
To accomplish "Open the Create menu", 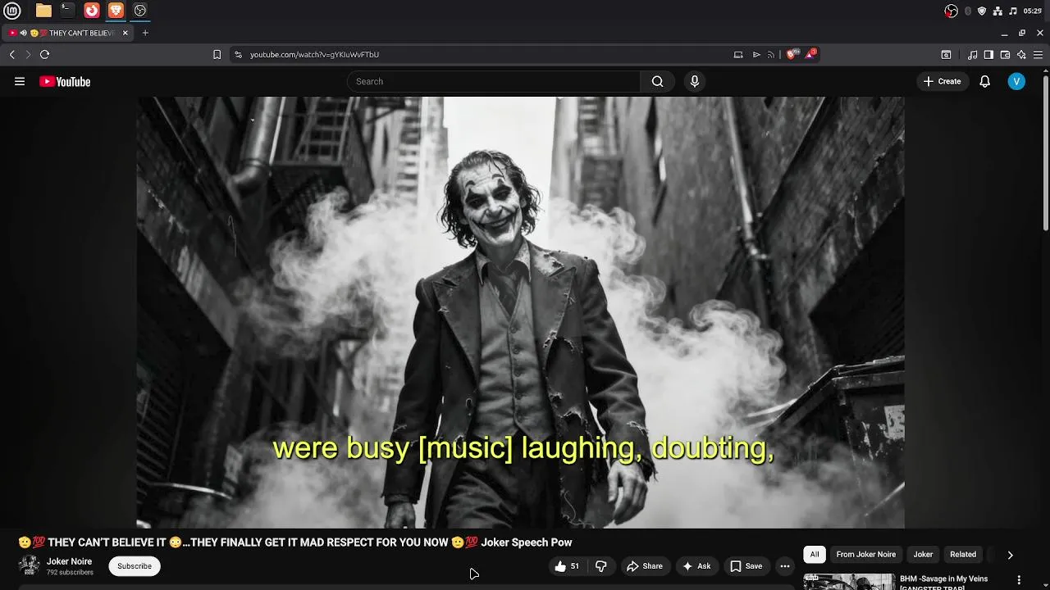I will [x=942, y=81].
